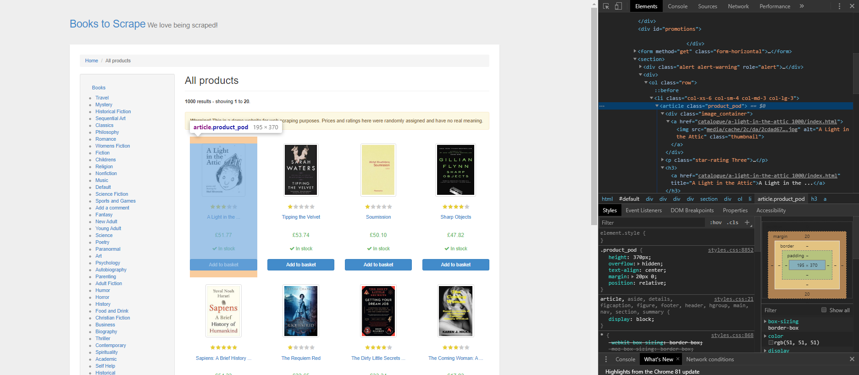Toggle .cls element classes panel
Image resolution: width=859 pixels, height=375 pixels.
pyautogui.click(x=733, y=222)
